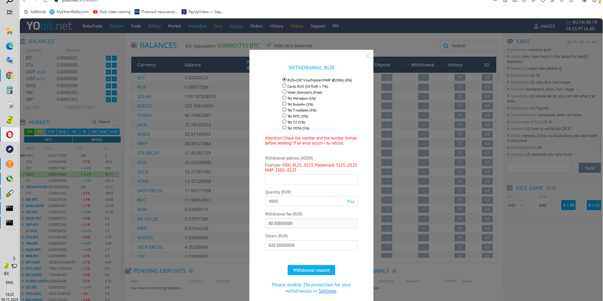Open the YoStep menu item

(297, 26)
